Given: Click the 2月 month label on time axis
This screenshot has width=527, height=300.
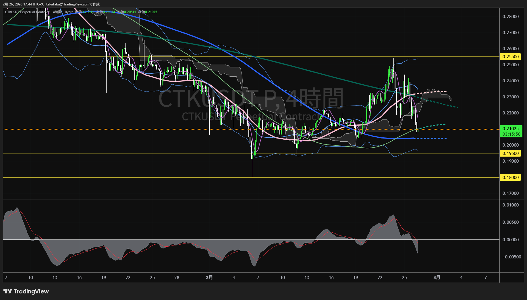Looking at the screenshot, I should (209, 277).
